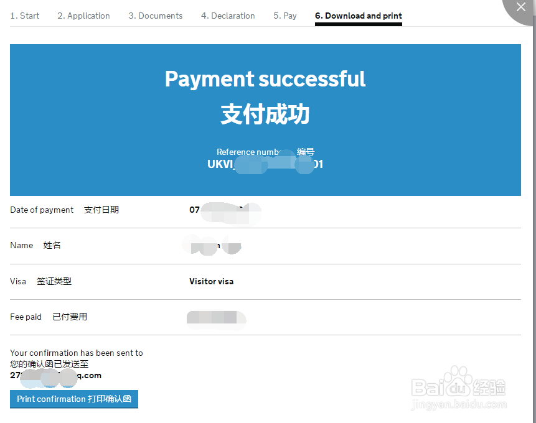This screenshot has width=536, height=423.
Task: Open the 2. Application step
Action: [x=83, y=16]
